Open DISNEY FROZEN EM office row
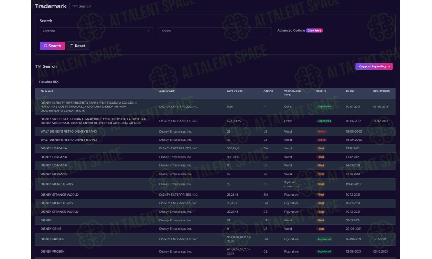 215,239
